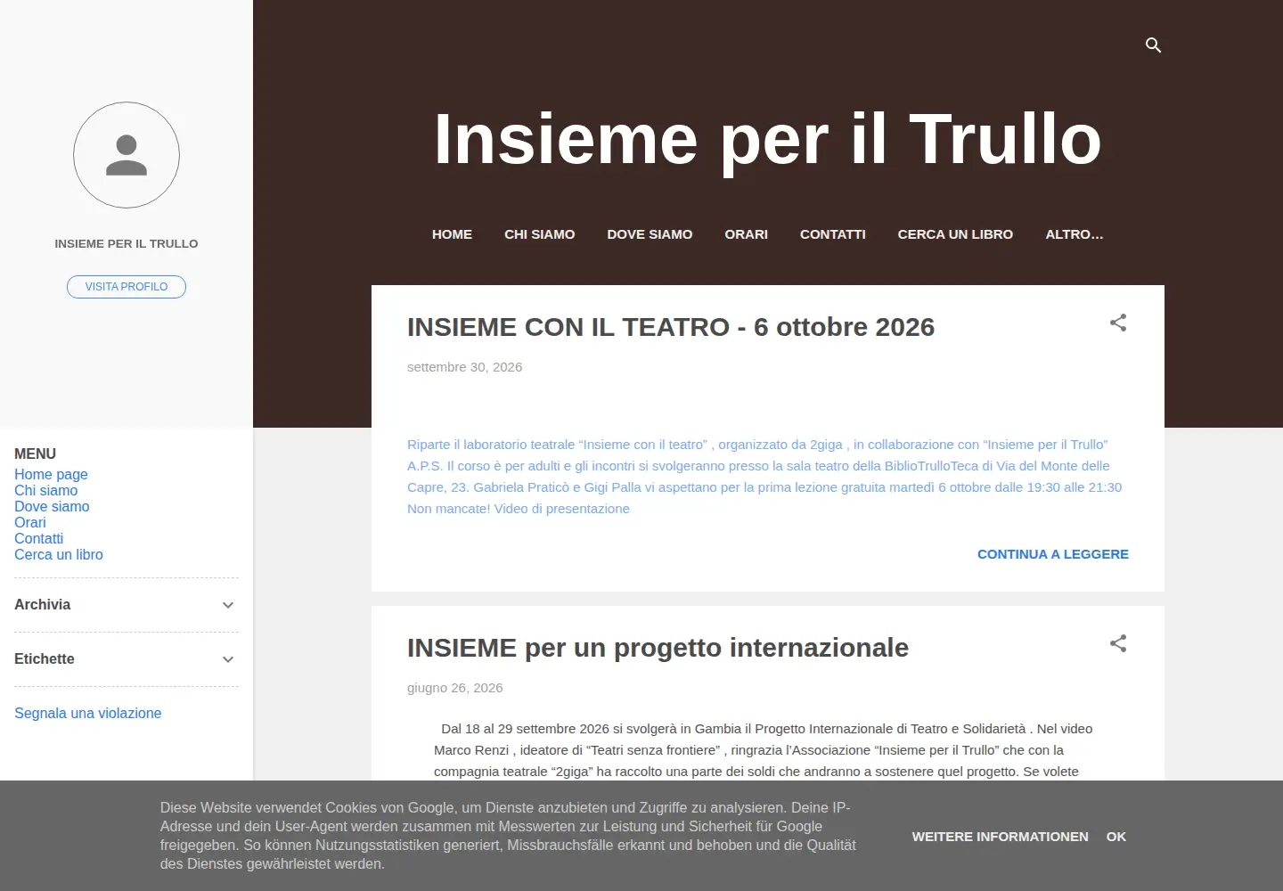Screen dimensions: 1283x891
Task: Open Contatti in top navigation
Action: (832, 234)
